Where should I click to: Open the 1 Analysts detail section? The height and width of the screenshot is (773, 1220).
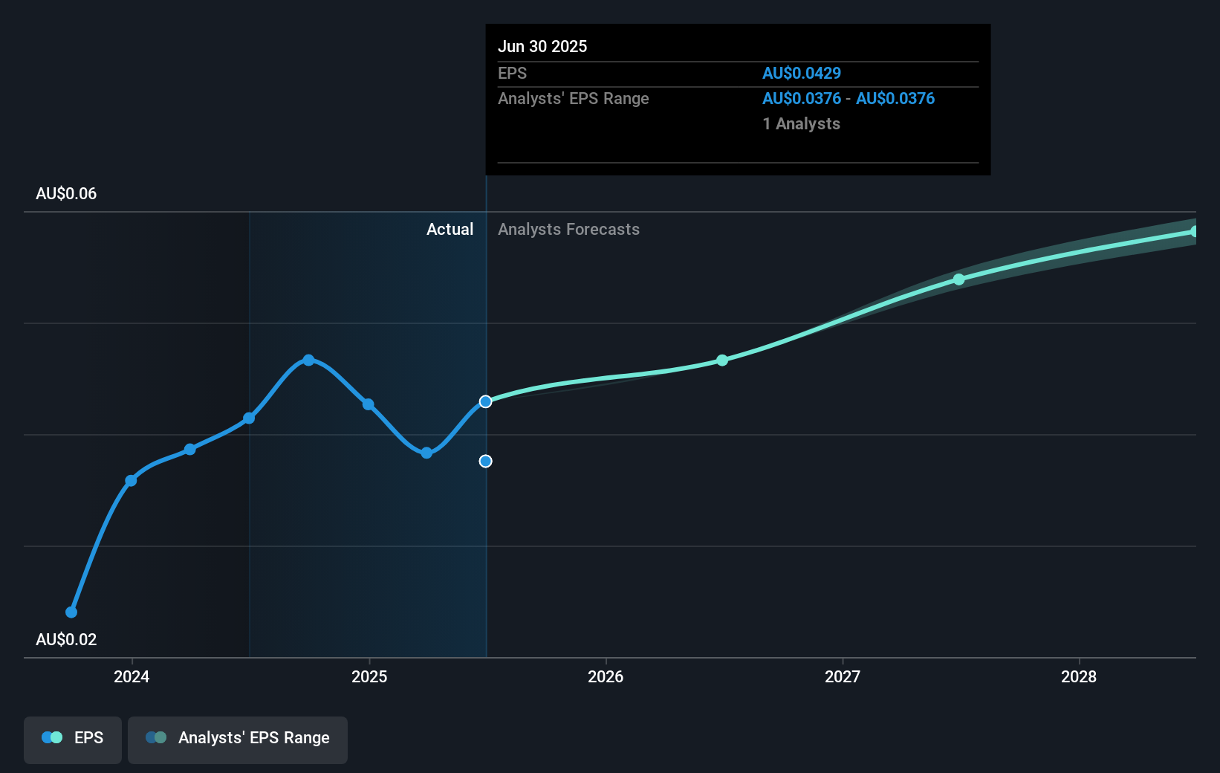pos(801,124)
